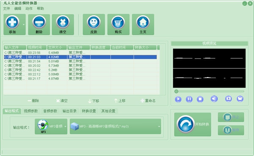The image size is (254, 156).
Task: Expand the 添加 button dropdown arrow
Action: click(24, 25)
